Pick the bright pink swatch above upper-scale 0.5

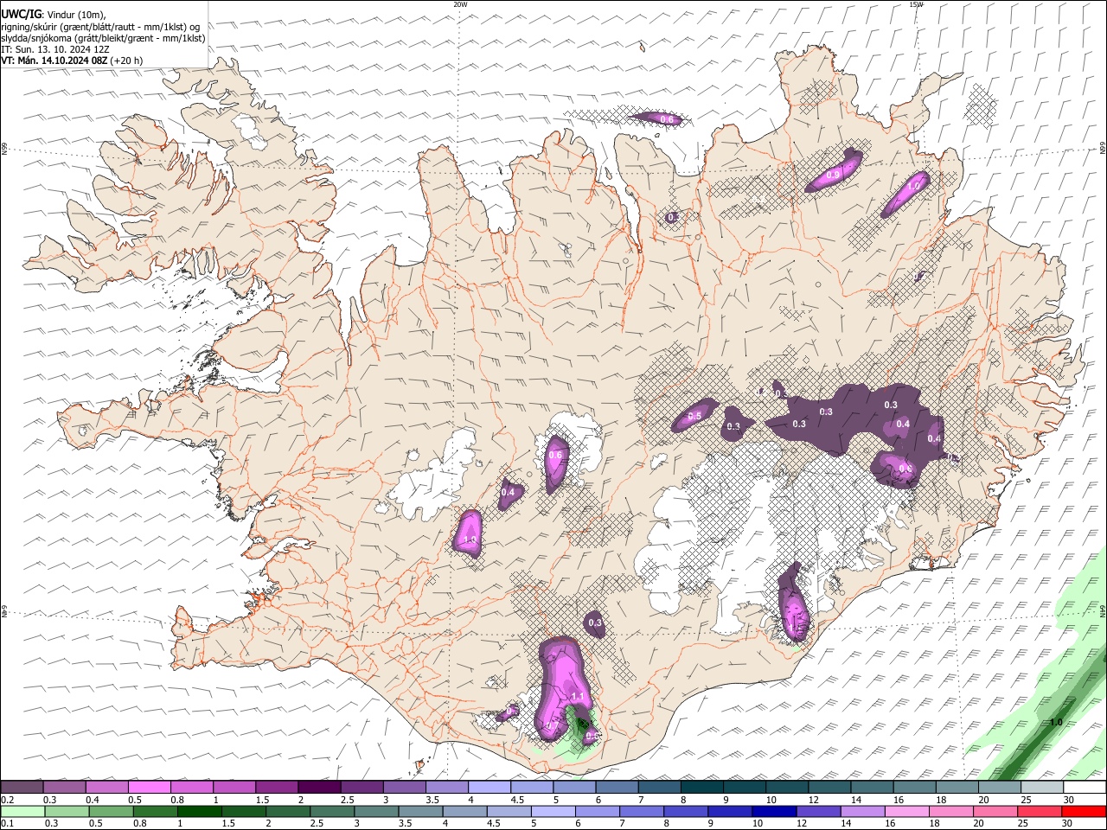[x=149, y=788]
